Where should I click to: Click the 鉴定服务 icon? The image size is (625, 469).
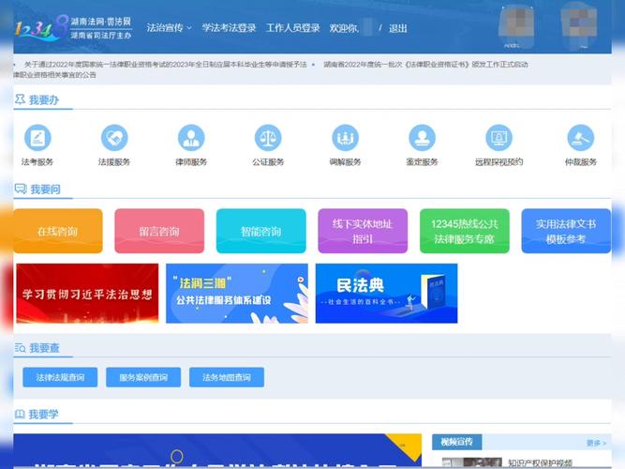click(x=422, y=139)
